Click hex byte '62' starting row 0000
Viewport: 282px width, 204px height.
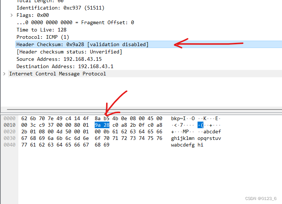24,118
